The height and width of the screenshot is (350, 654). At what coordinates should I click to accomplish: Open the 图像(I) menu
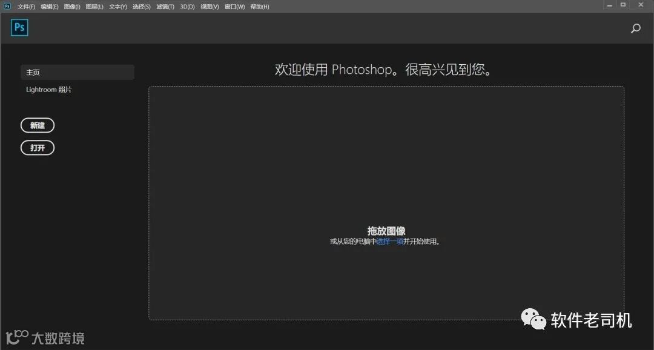pos(72,7)
